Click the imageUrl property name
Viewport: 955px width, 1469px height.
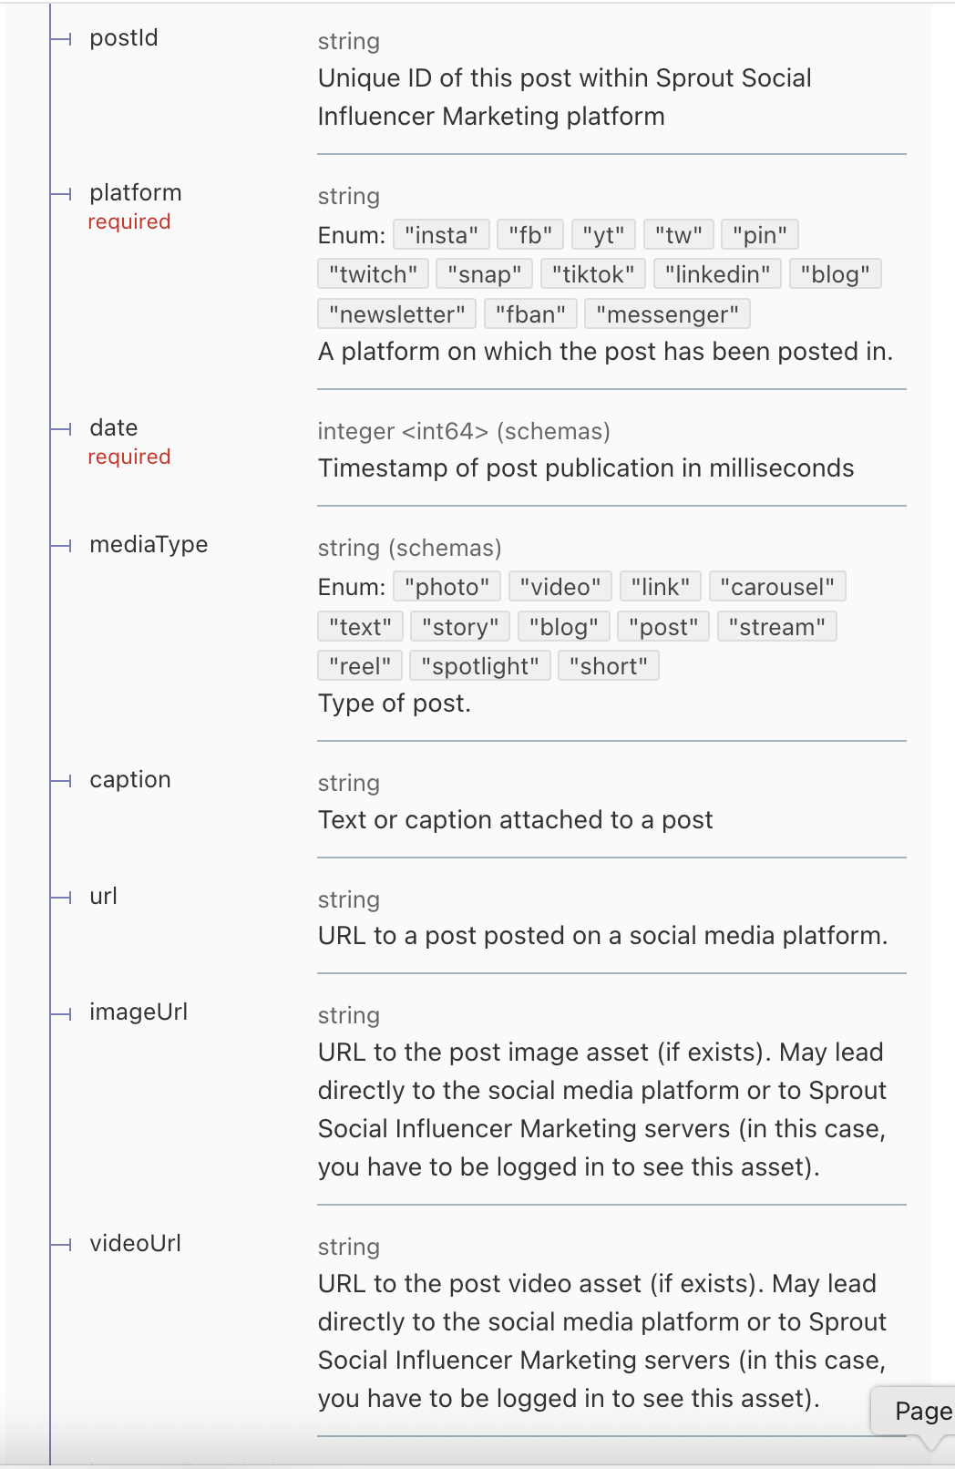(x=139, y=1012)
